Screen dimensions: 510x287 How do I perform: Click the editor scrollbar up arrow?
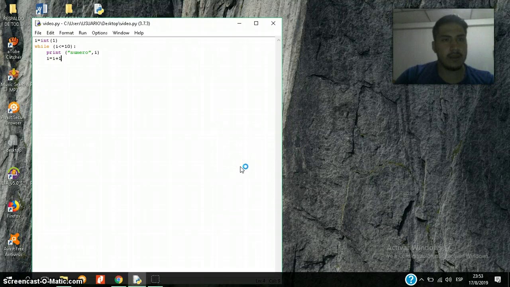(x=279, y=40)
